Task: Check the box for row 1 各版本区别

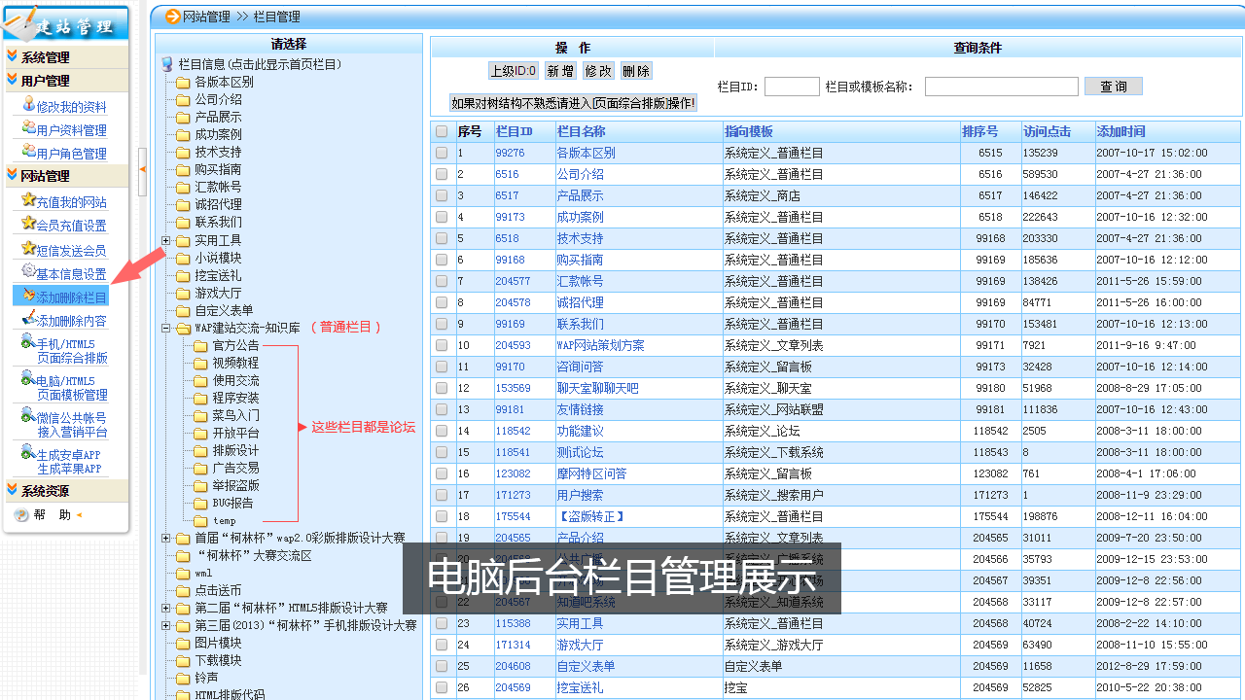Action: pos(442,153)
